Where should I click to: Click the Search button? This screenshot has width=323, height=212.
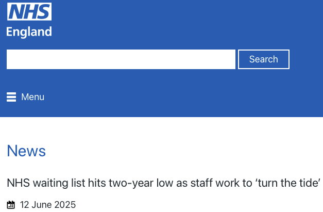(264, 59)
